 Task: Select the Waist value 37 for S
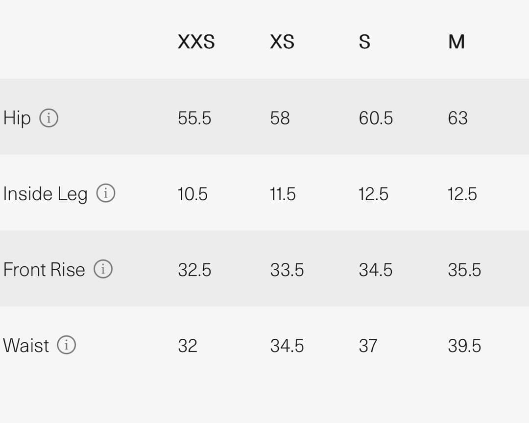coord(368,346)
